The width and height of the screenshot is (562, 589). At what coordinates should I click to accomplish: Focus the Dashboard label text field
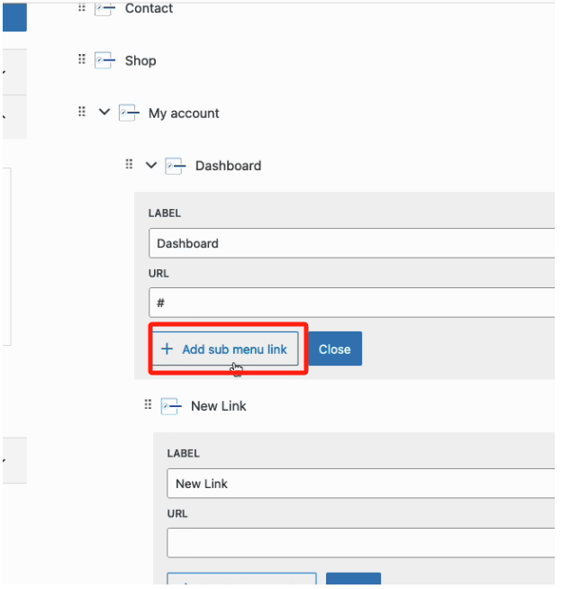click(x=351, y=243)
